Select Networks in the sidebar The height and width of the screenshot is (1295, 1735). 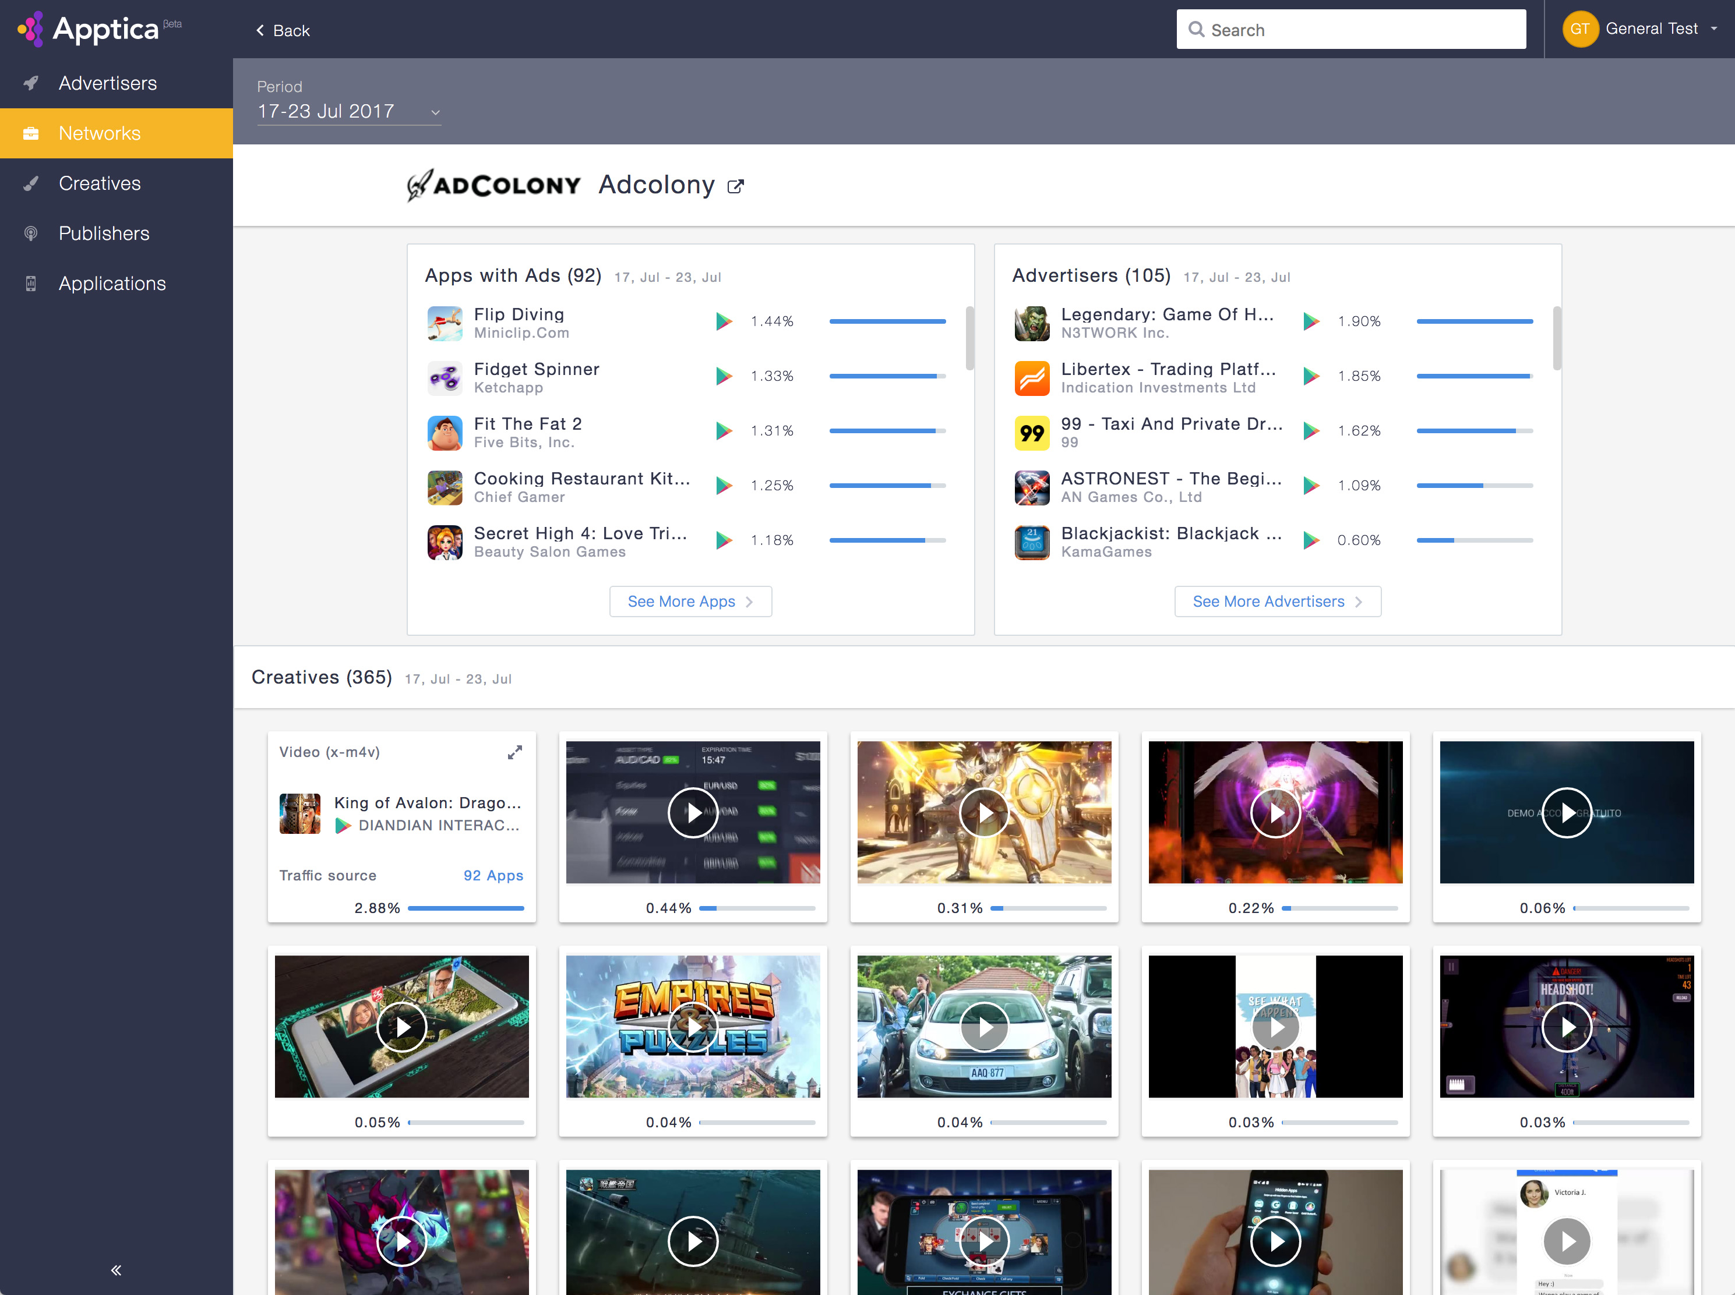pos(116,133)
